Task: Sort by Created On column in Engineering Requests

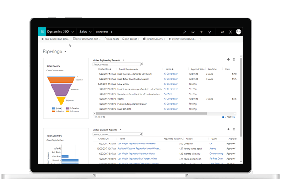Action: [105, 69]
